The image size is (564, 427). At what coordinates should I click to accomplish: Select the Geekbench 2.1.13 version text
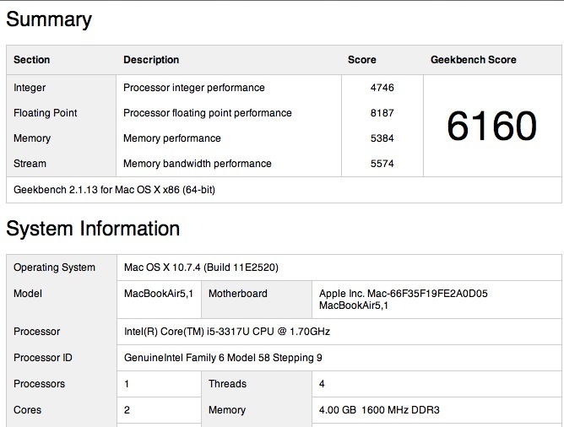[114, 189]
